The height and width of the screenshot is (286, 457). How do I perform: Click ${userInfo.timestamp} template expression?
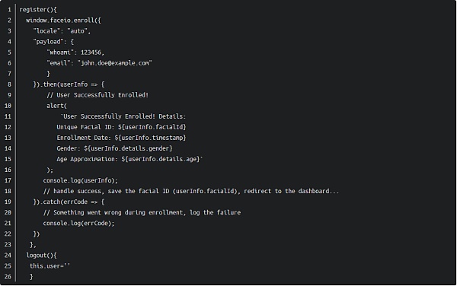(x=150, y=138)
